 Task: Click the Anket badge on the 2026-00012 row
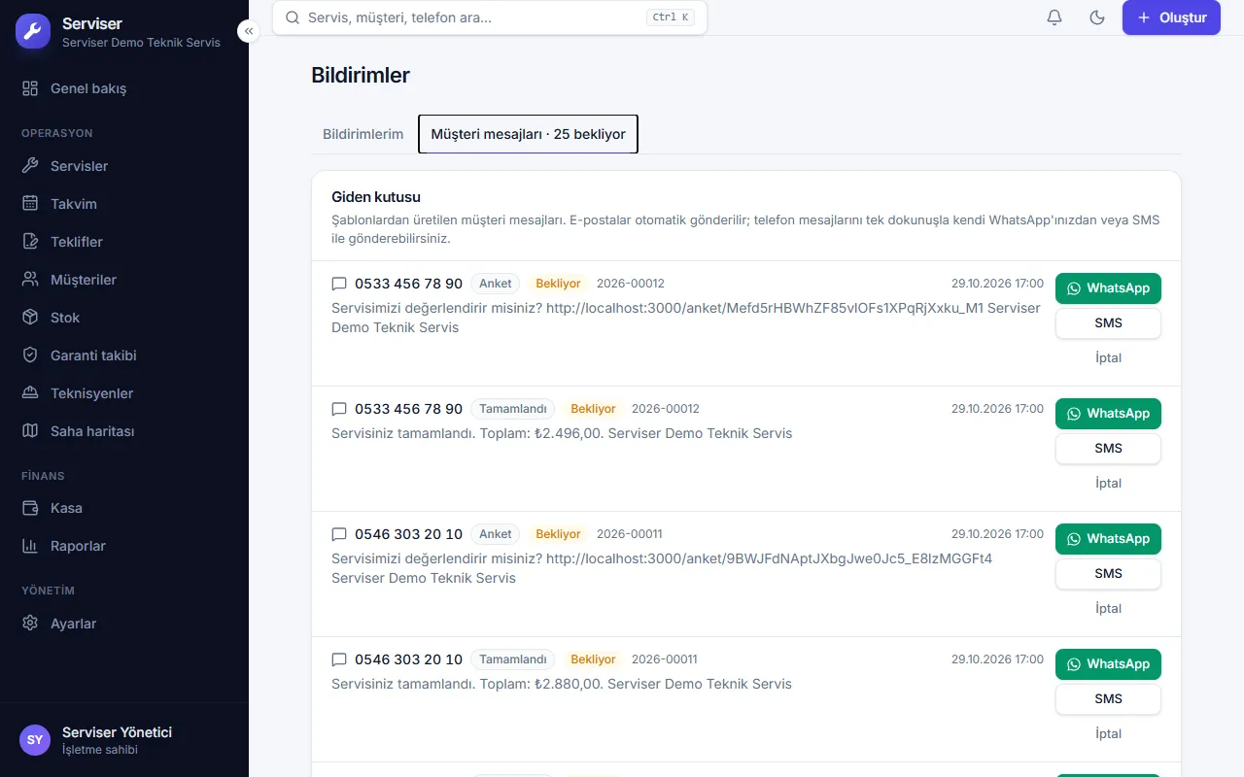point(496,284)
